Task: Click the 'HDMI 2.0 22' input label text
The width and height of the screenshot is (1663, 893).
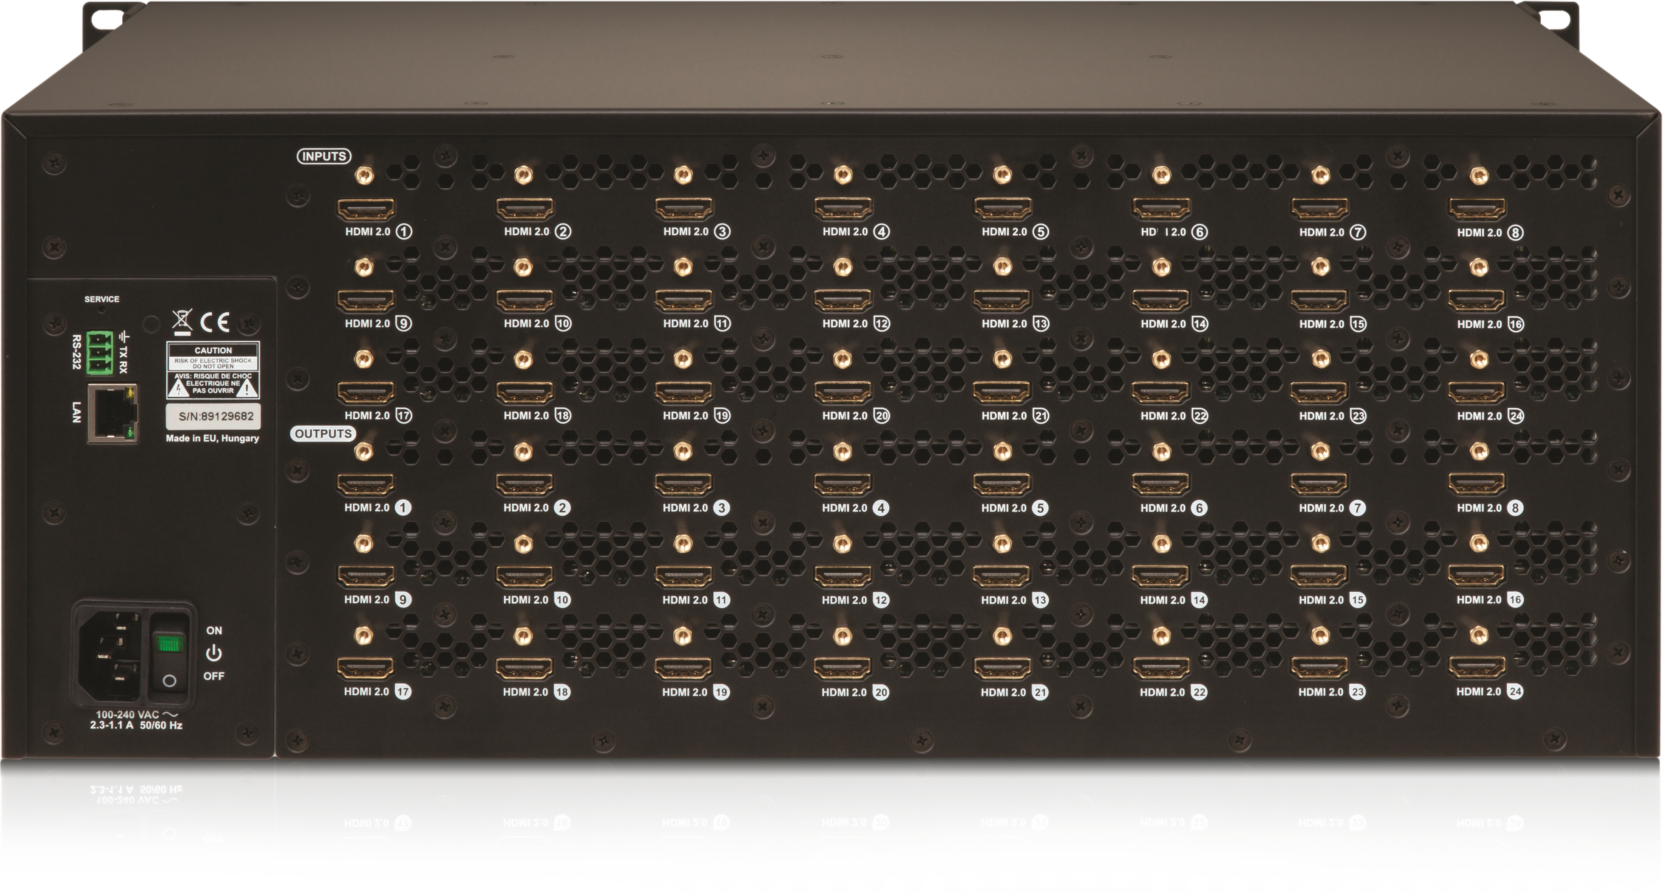Action: 1174,416
